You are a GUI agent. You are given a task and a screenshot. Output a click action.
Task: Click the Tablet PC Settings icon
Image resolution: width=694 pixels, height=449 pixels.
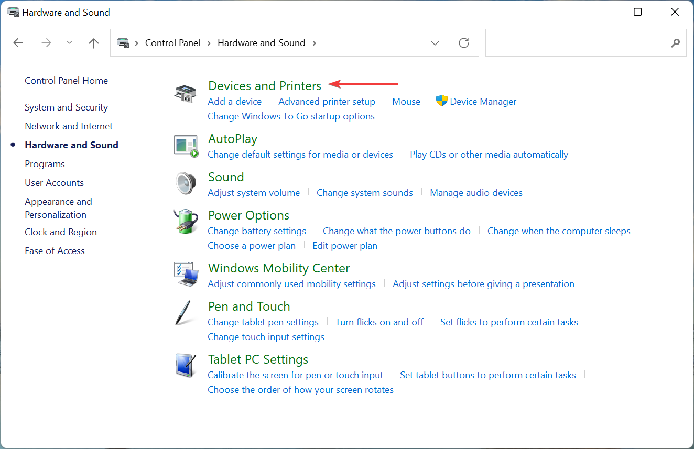coord(186,366)
